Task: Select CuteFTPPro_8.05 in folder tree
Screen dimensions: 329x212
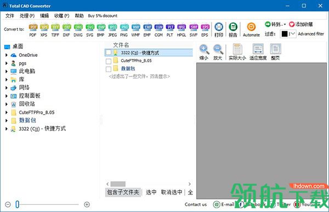Action: click(x=37, y=113)
